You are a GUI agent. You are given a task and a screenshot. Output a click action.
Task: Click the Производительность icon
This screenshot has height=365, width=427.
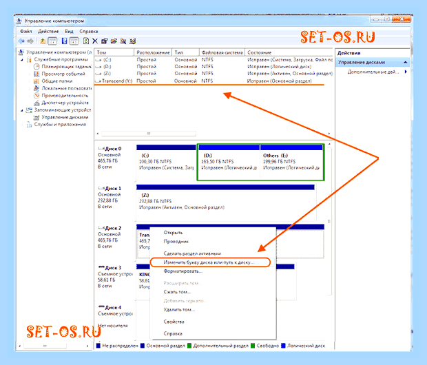point(37,95)
